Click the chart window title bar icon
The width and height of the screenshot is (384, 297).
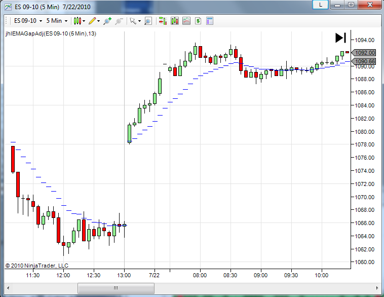pos(8,7)
